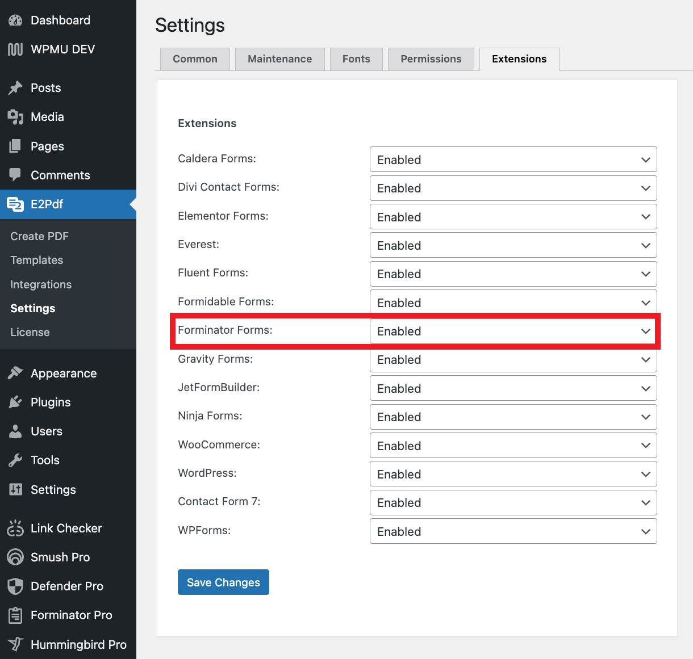Viewport: 693px width, 659px height.
Task: Open the Fonts tab
Action: click(x=356, y=59)
